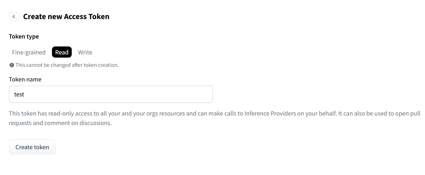Image resolution: width=425 pixels, height=175 pixels.
Task: Click the "Token type" section label
Action: point(24,36)
